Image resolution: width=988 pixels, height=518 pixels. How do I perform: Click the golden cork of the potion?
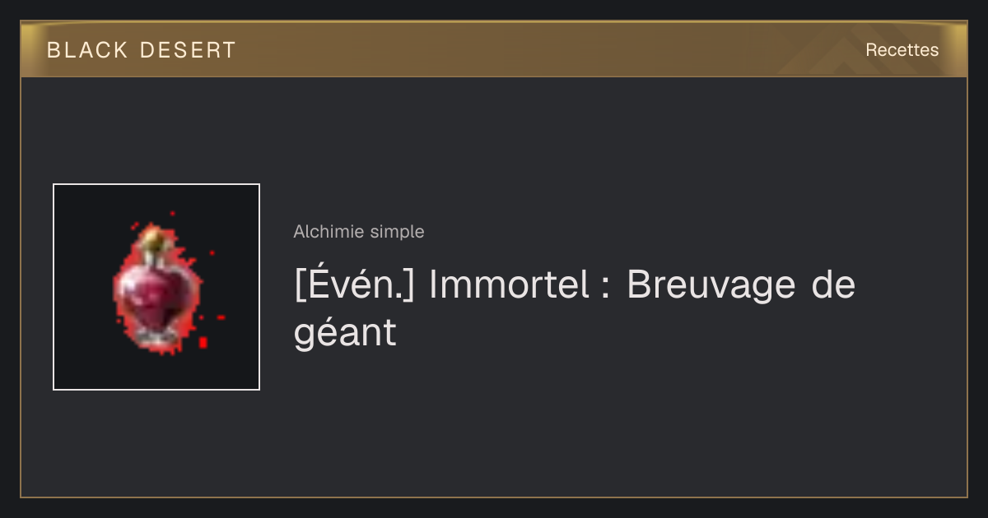tap(152, 239)
